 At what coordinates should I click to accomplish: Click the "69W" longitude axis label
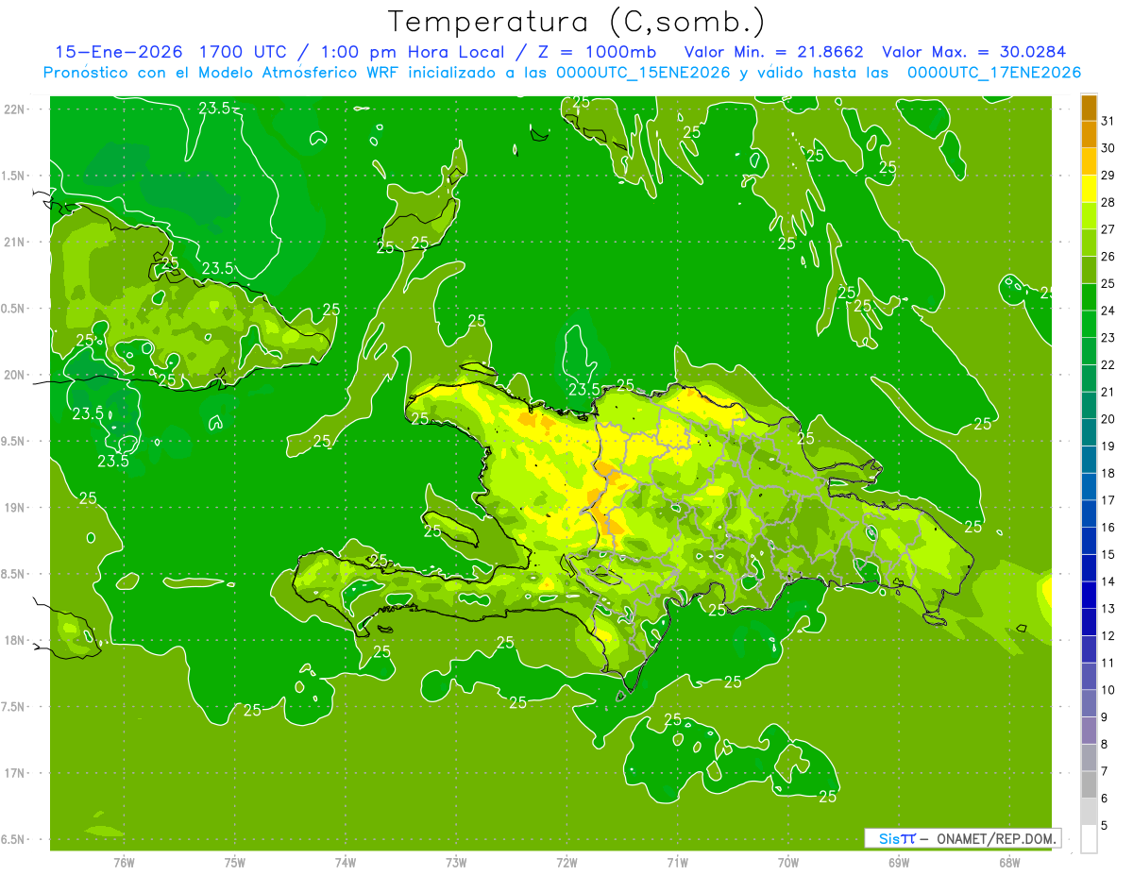[x=899, y=862]
